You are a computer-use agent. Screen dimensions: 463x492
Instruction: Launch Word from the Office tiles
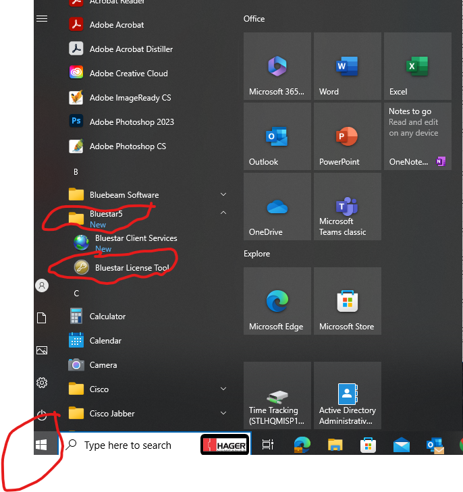pos(348,66)
